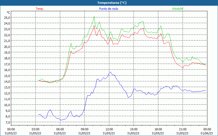Click the '14,0' y-axis value
The height and width of the screenshot is (136, 218).
pyautogui.click(x=7, y=81)
